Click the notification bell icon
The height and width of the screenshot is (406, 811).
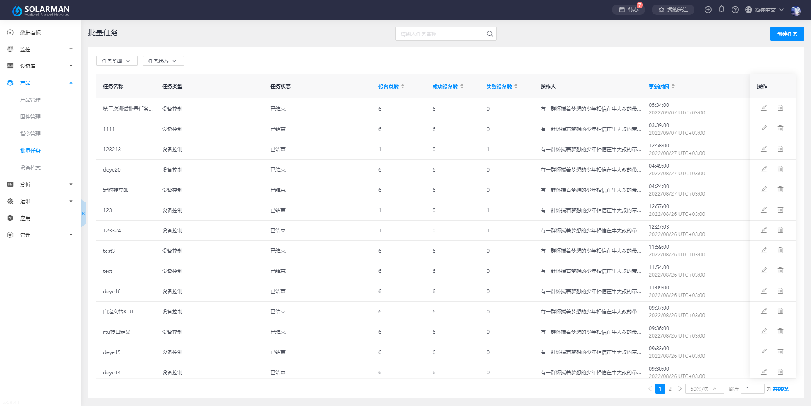(721, 9)
